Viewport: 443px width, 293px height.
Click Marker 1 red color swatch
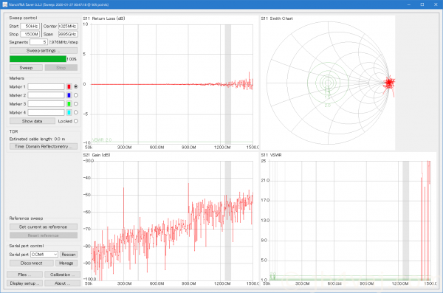pyautogui.click(x=69, y=87)
